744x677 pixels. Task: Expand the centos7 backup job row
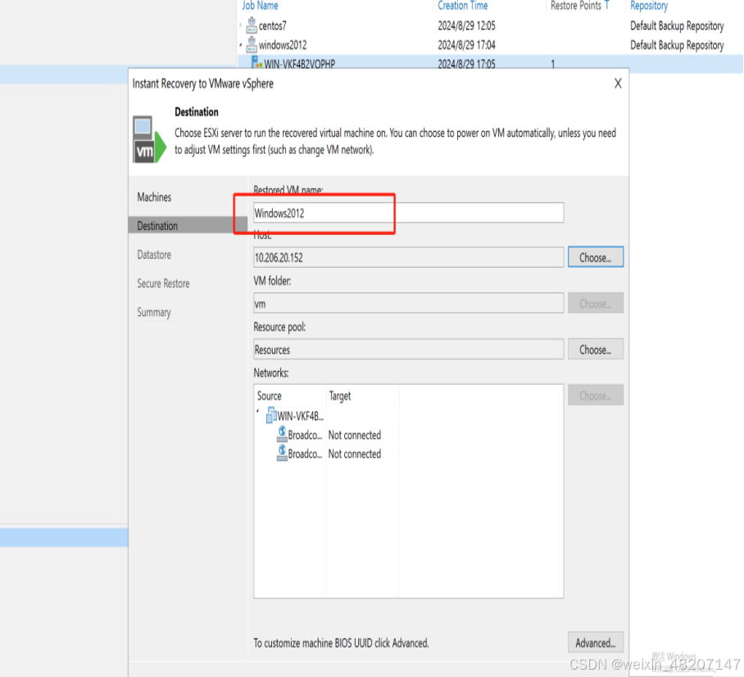pos(241,25)
